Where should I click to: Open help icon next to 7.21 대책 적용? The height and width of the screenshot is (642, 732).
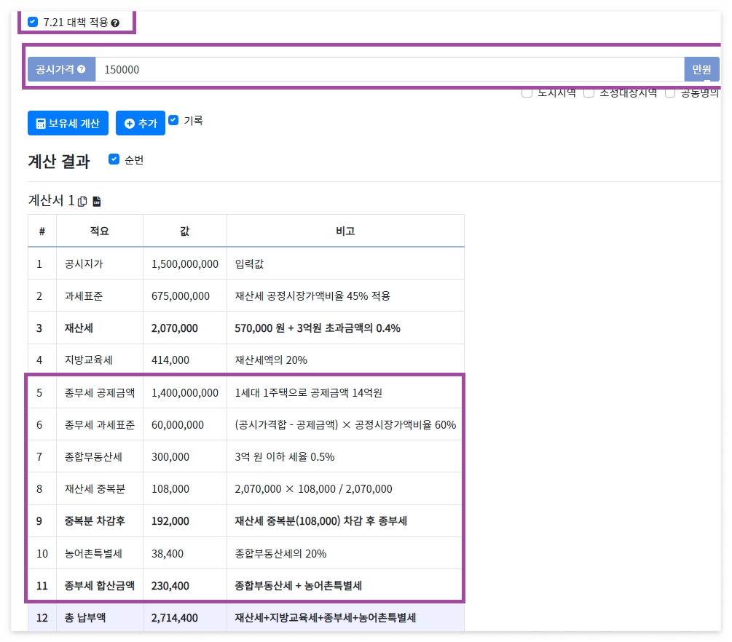point(115,23)
